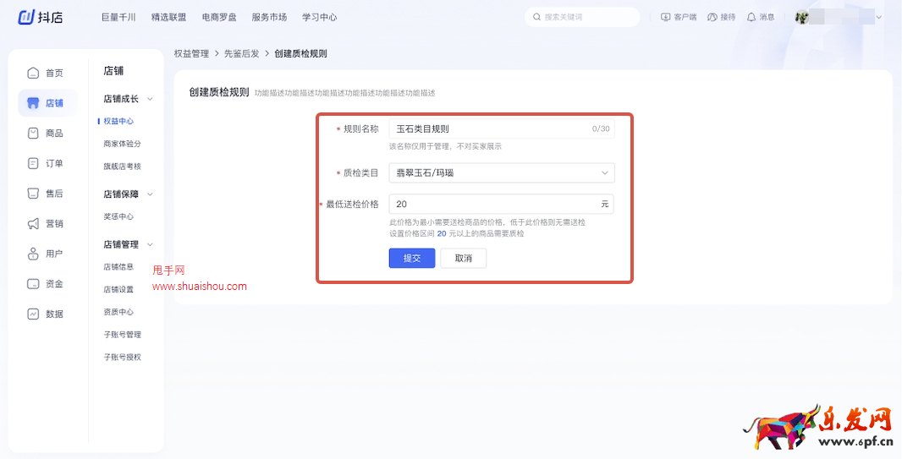Viewport: 902px width, 459px height.
Task: Open 服务市场 in top navigation
Action: coord(269,17)
